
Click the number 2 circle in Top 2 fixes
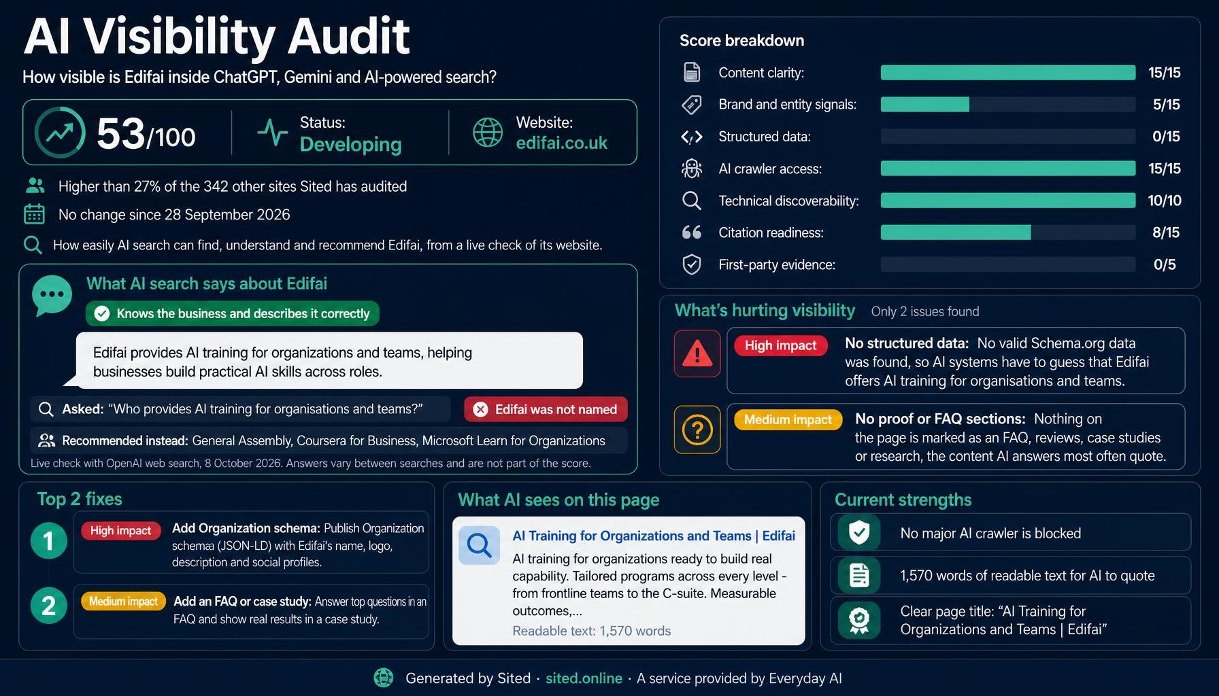pyautogui.click(x=48, y=606)
